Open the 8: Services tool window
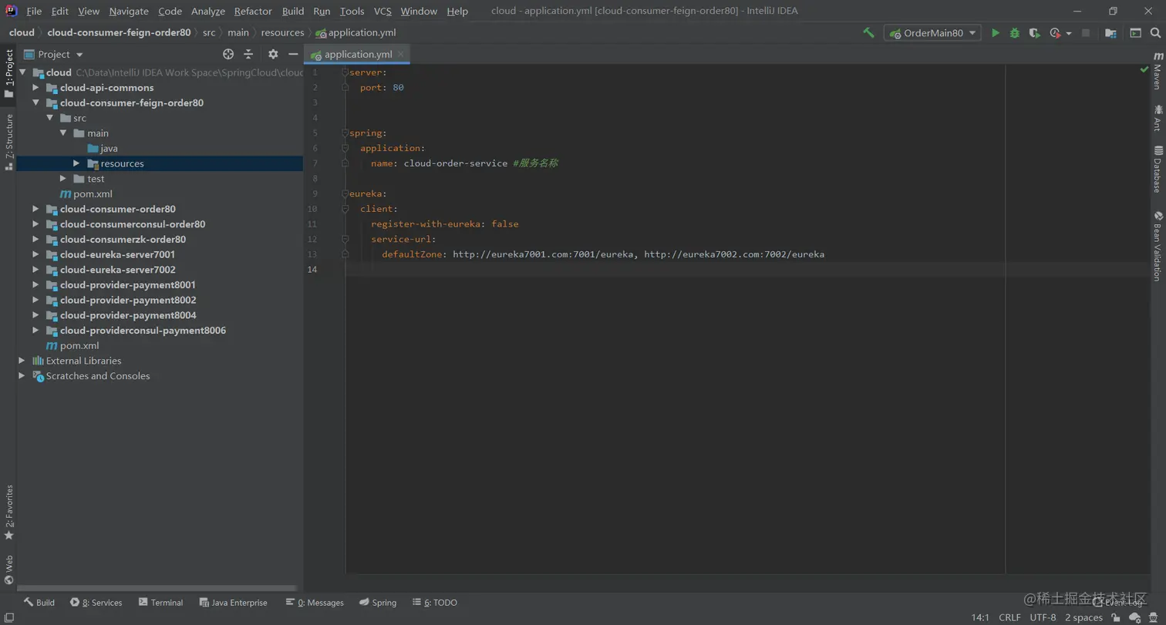The width and height of the screenshot is (1166, 625). click(96, 603)
